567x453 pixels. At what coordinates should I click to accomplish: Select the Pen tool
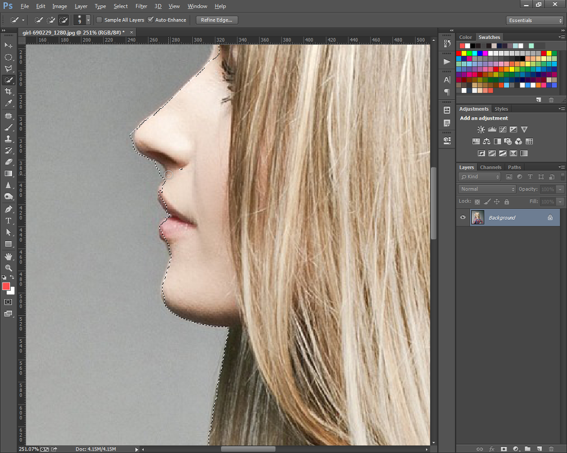[8, 209]
